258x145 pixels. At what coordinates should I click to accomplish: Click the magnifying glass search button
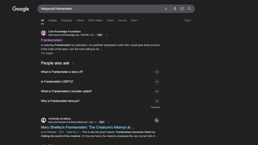coord(190,9)
